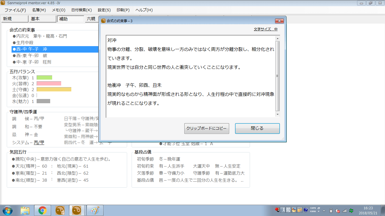The width and height of the screenshot is (385, 216).
Task: Select the '西-東 午-卯 破' list entry
Action: (32, 55)
